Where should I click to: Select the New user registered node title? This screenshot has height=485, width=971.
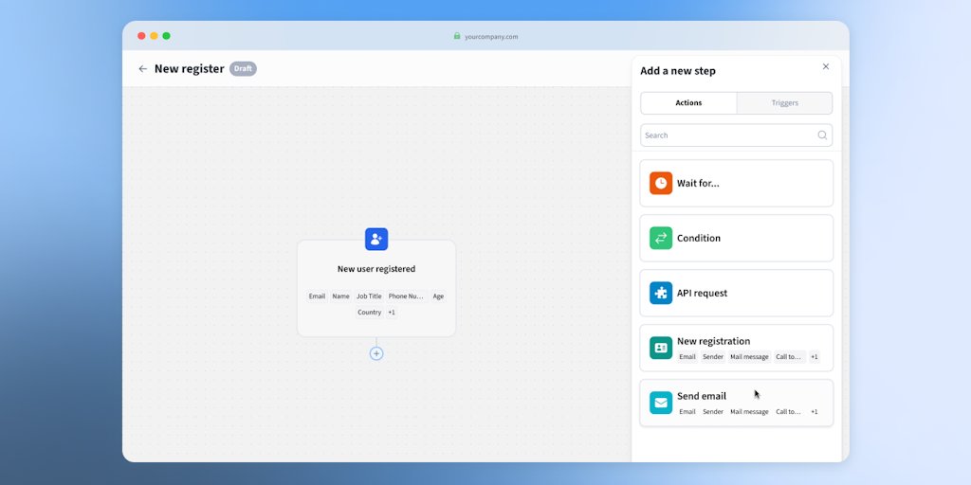tap(376, 269)
